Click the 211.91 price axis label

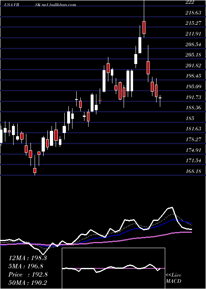point(193,34)
